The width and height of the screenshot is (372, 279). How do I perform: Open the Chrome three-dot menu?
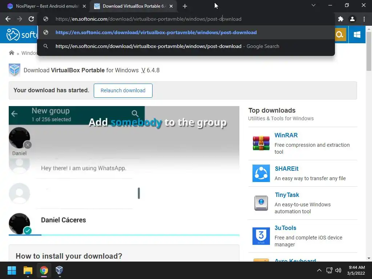click(364, 19)
